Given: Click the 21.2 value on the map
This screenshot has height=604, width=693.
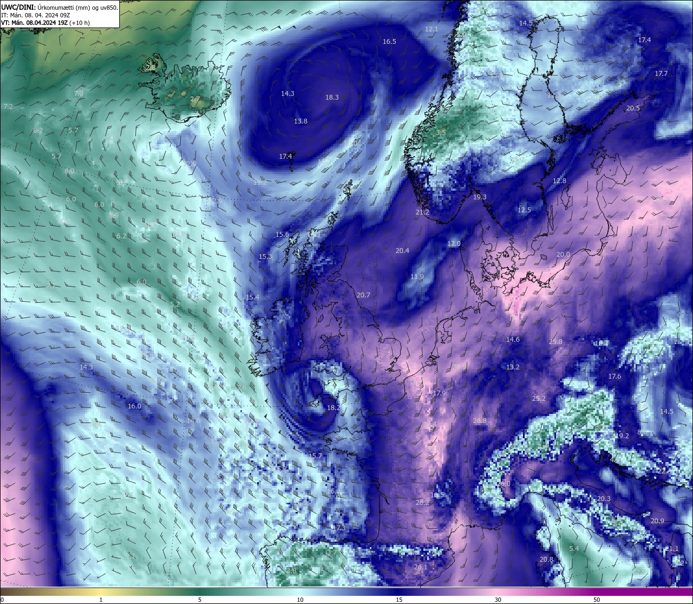Looking at the screenshot, I should coord(422,212).
